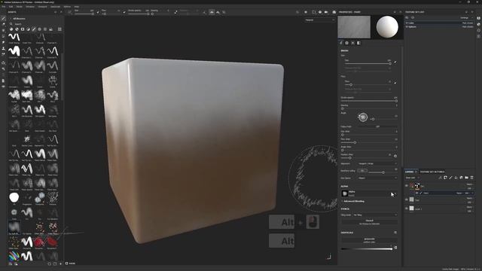This screenshot has height=271, width=482.
Task: Click Add Effect icon in Layers panel
Action: [x=440, y=178]
